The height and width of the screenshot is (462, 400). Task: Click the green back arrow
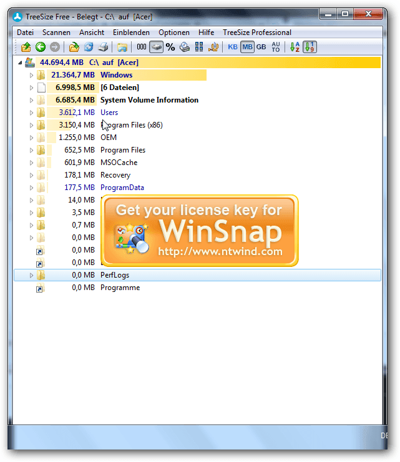click(x=41, y=47)
